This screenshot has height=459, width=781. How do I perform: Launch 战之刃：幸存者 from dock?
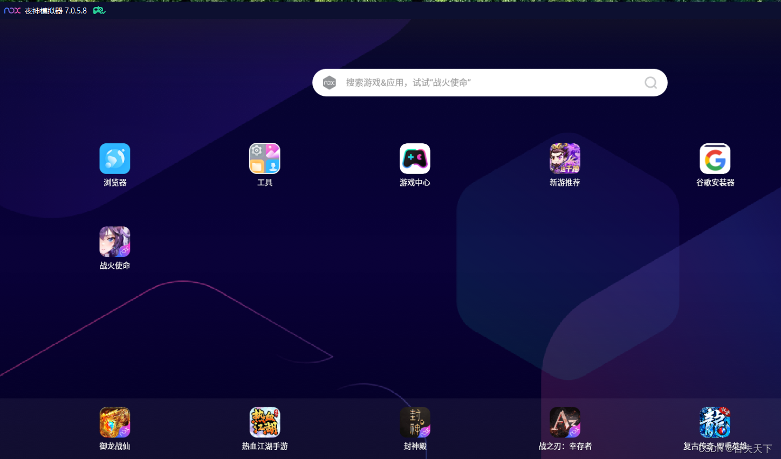565,422
